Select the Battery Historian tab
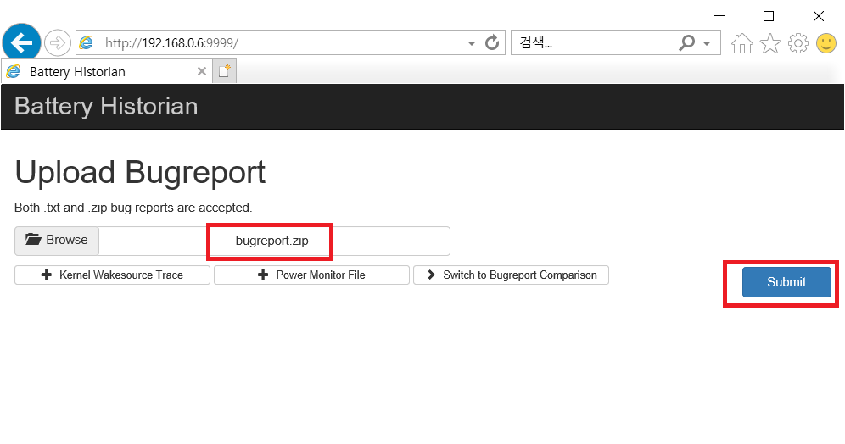This screenshot has width=845, height=444. click(x=107, y=71)
